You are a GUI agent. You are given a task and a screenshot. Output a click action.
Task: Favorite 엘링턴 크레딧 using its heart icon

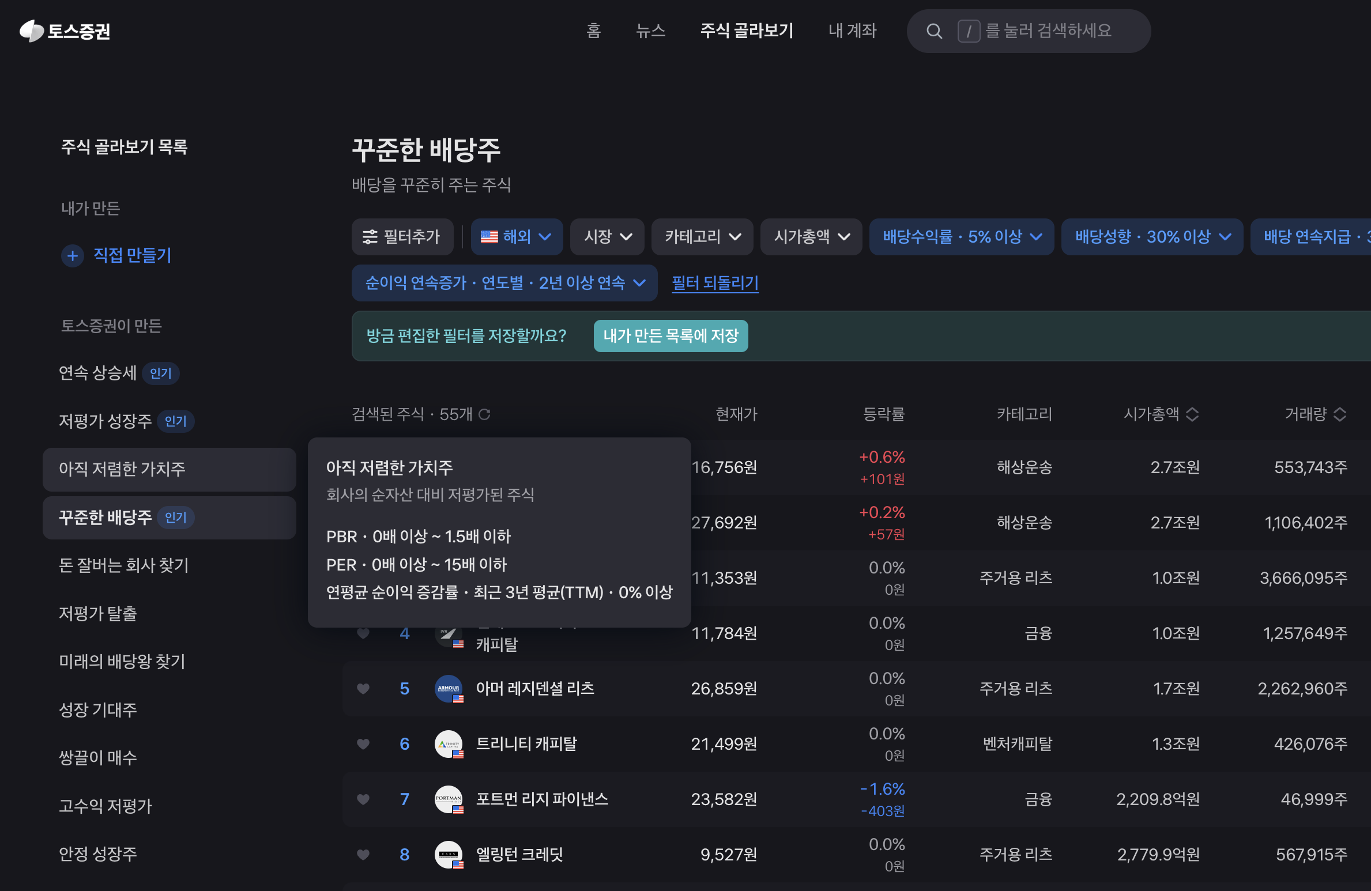[363, 855]
